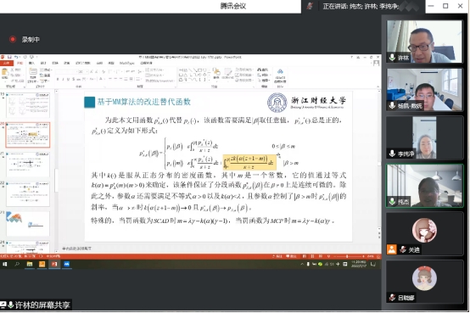Click the 许林的屏幕共享 screen share label
This screenshot has width=470, height=313.
(42, 305)
